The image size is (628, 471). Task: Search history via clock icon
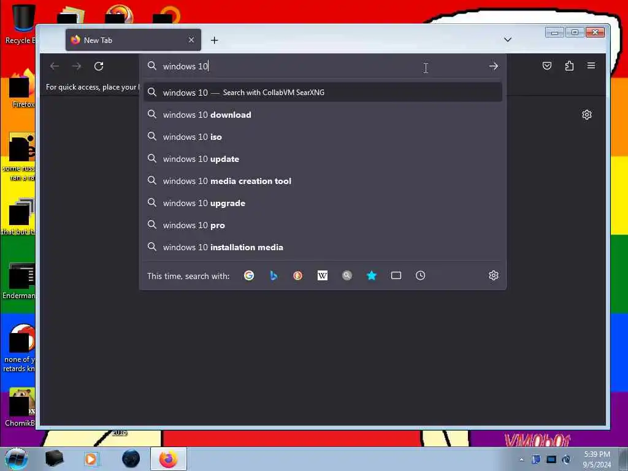tap(421, 275)
